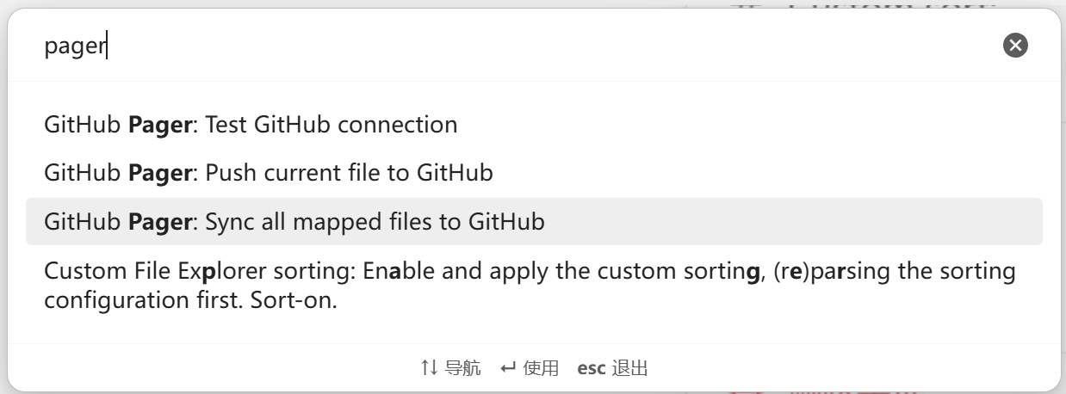Run Test GitHub connection command
Image resolution: width=1066 pixels, height=394 pixels.
251,125
